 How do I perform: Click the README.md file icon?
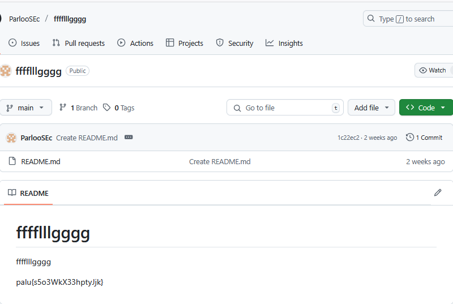12,161
